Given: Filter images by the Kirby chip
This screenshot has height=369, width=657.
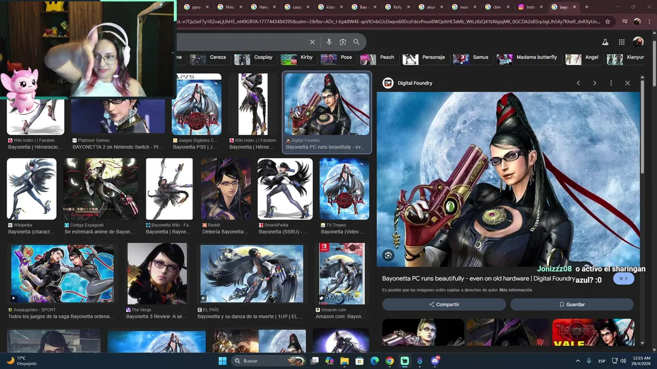Looking at the screenshot, I should click(x=298, y=57).
